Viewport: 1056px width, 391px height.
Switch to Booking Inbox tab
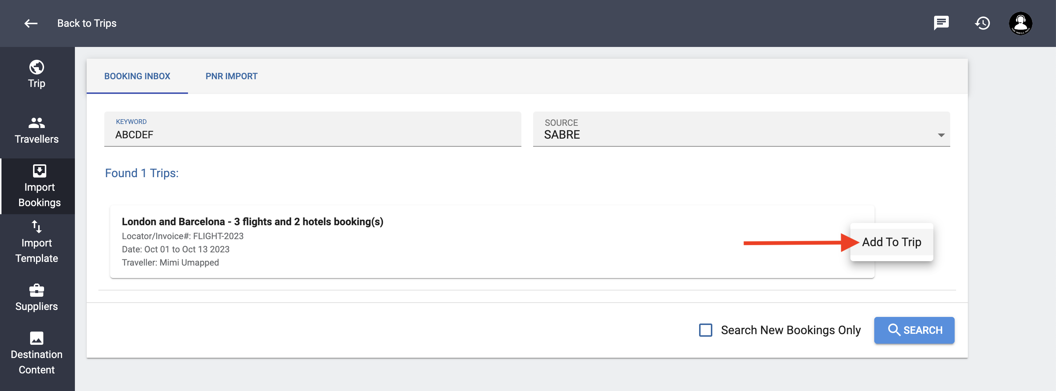coord(137,76)
